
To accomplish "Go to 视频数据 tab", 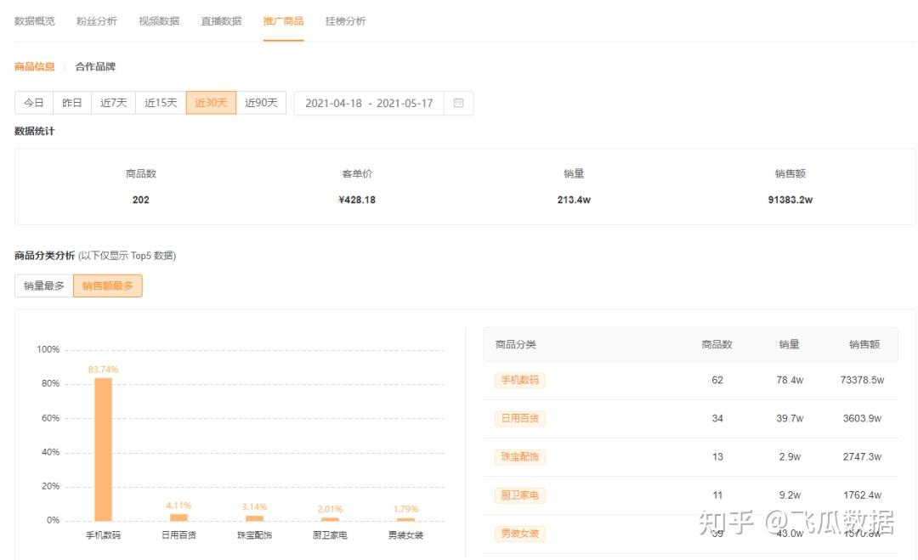I will (159, 21).
